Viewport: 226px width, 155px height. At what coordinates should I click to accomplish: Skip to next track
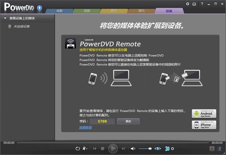pyautogui.click(x=124, y=149)
